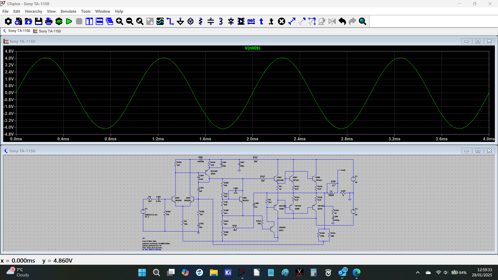The width and height of the screenshot is (498, 280).
Task: Open the Help menu
Action: pyautogui.click(x=119, y=11)
